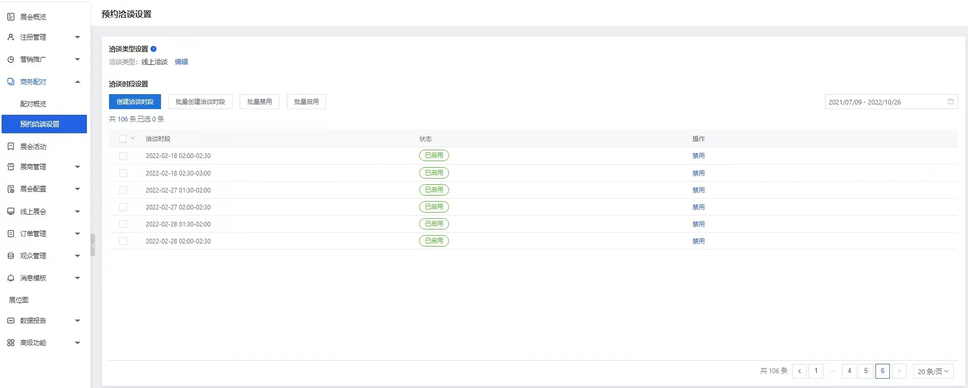
Task: Select checkbox for 2022-02-28 02:00-02:30
Action: coord(123,241)
